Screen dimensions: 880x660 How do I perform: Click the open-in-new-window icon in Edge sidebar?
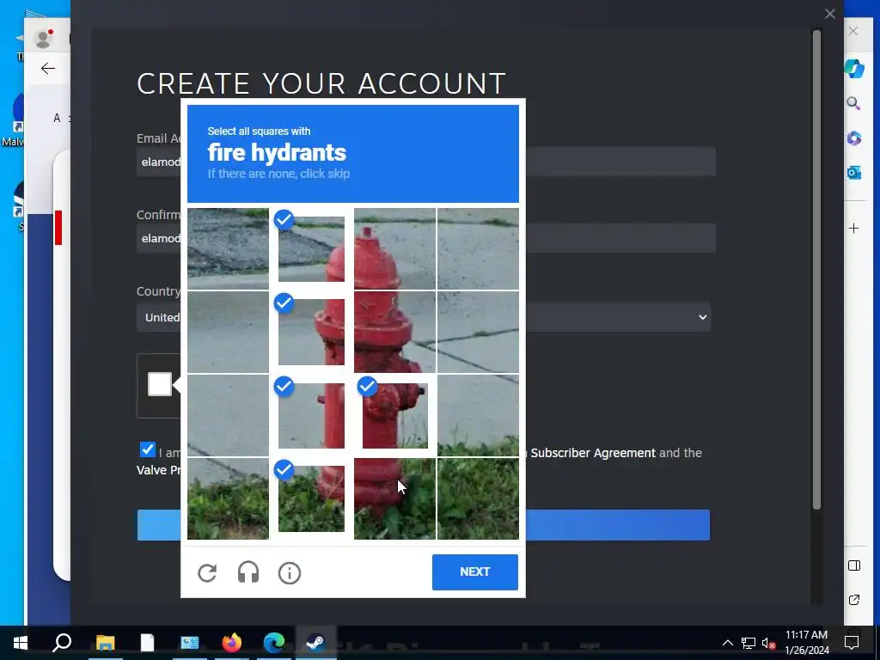pos(854,600)
